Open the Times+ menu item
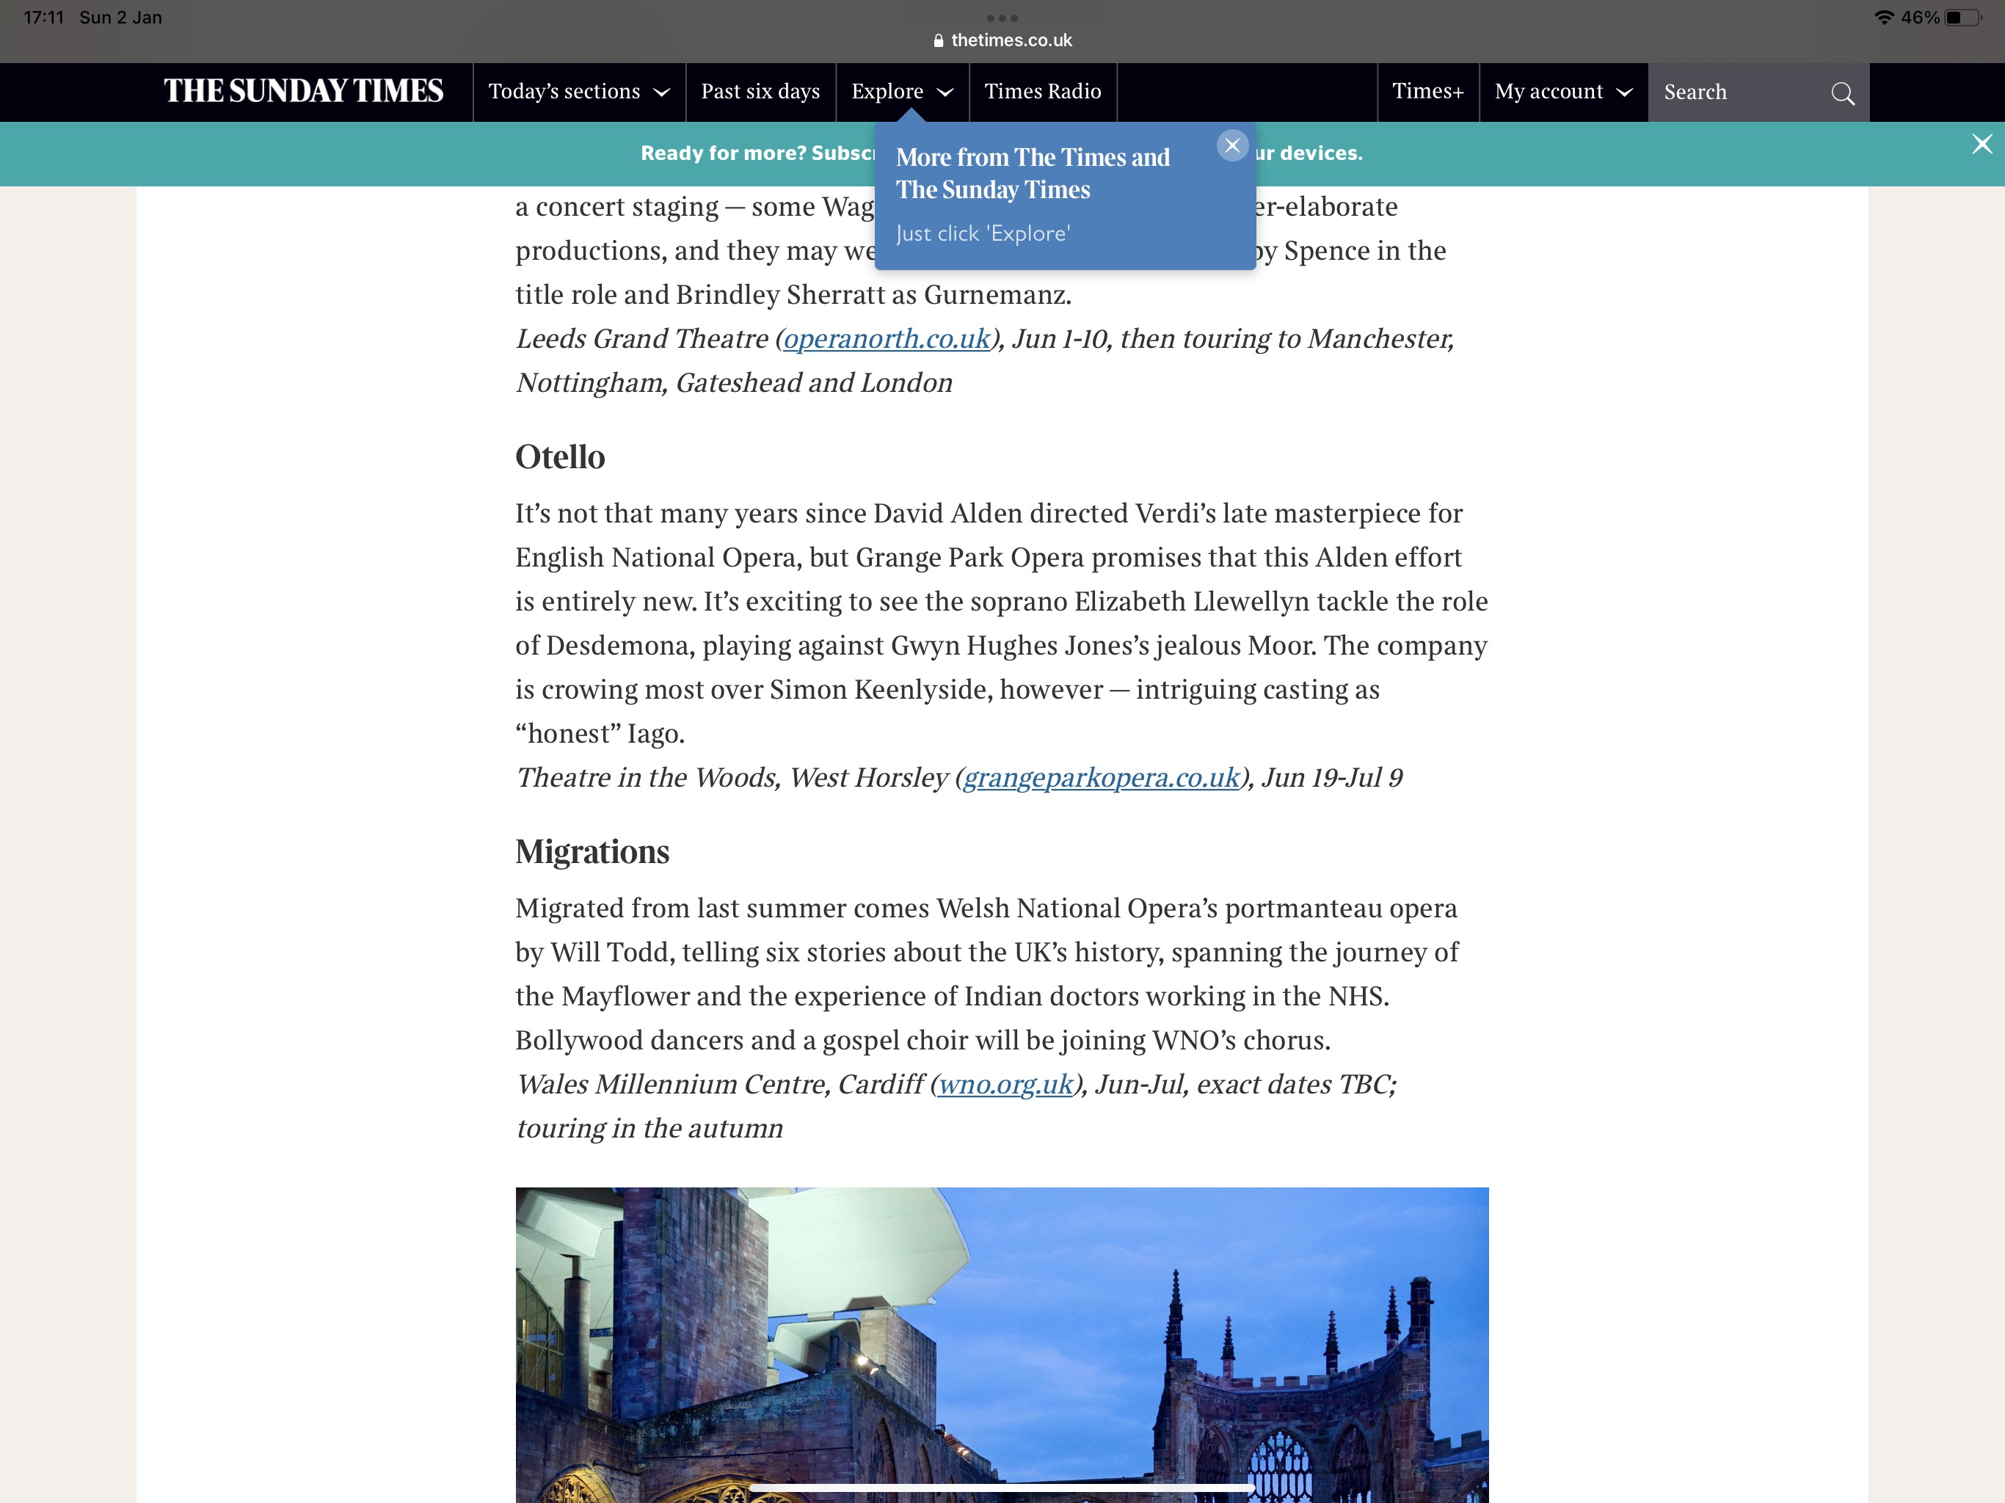Image resolution: width=2005 pixels, height=1503 pixels. (1427, 92)
